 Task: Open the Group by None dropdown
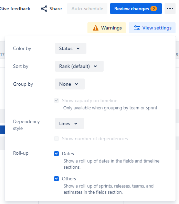click(x=70, y=84)
